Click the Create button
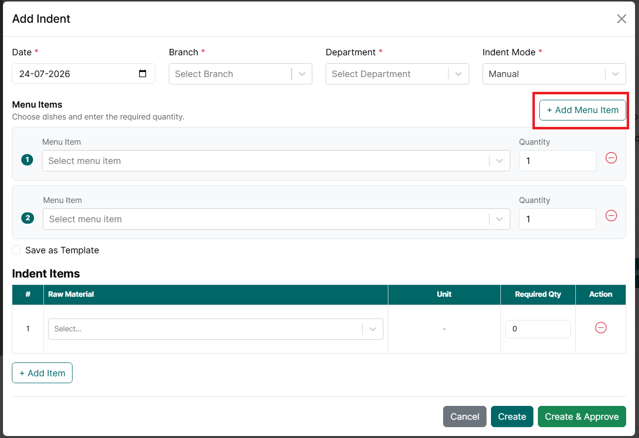Image resolution: width=639 pixels, height=438 pixels. [x=512, y=417]
